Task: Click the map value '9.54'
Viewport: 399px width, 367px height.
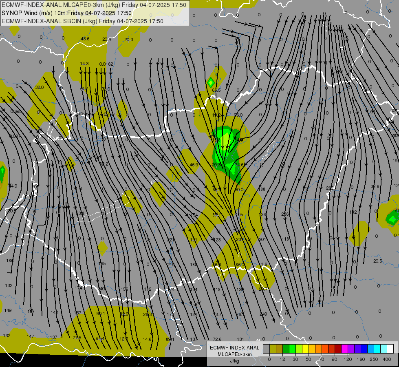Action: click(x=100, y=338)
